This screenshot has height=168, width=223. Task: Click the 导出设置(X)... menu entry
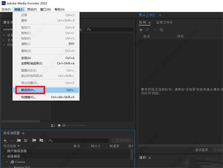point(46,83)
